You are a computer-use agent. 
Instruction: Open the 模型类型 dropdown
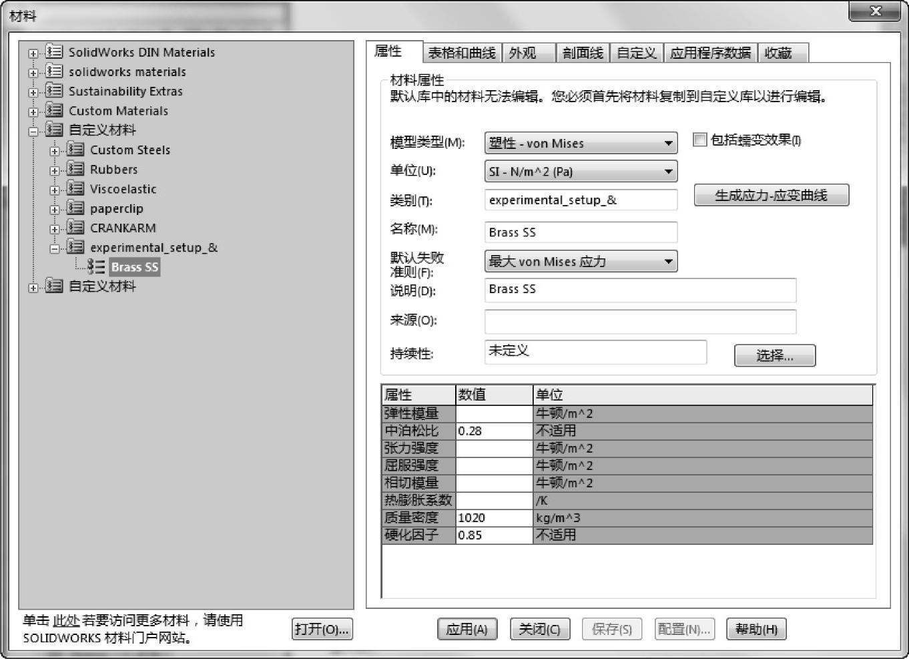tap(581, 143)
